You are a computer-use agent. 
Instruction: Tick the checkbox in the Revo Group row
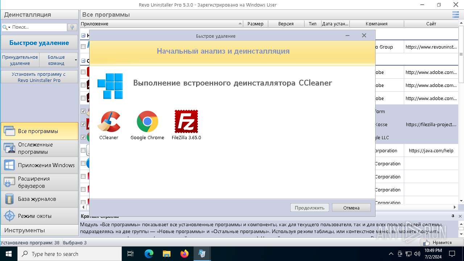pyautogui.click(x=83, y=47)
